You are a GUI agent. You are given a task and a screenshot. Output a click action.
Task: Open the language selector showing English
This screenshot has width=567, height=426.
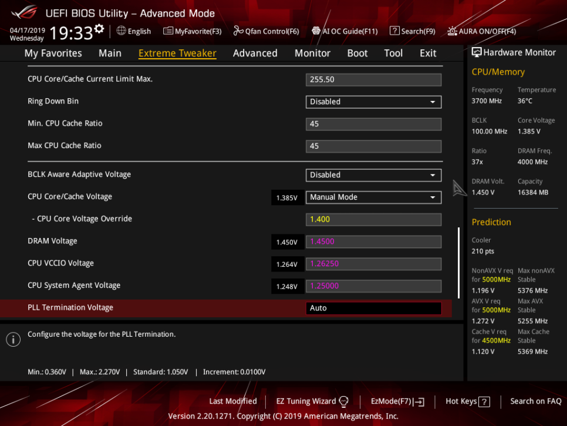pyautogui.click(x=134, y=31)
